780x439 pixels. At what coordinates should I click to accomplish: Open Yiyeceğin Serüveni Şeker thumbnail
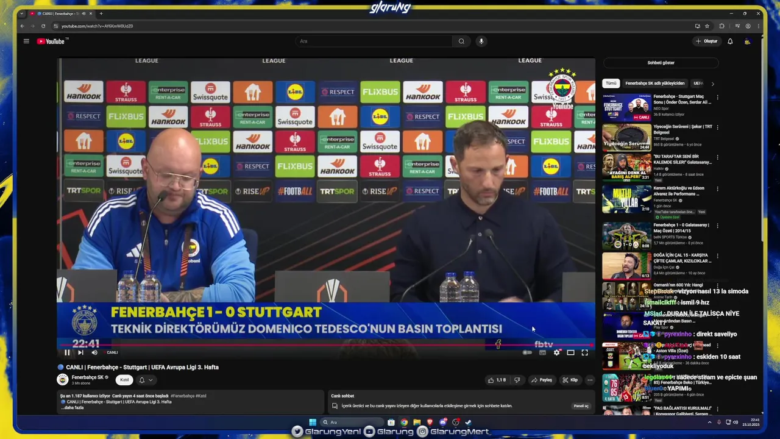(x=626, y=138)
